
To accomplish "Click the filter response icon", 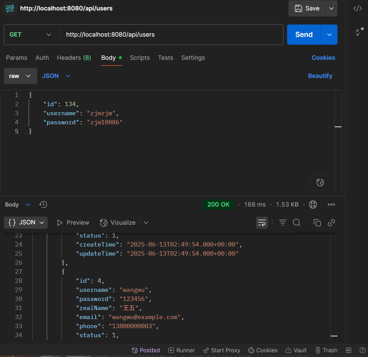I will (283, 223).
